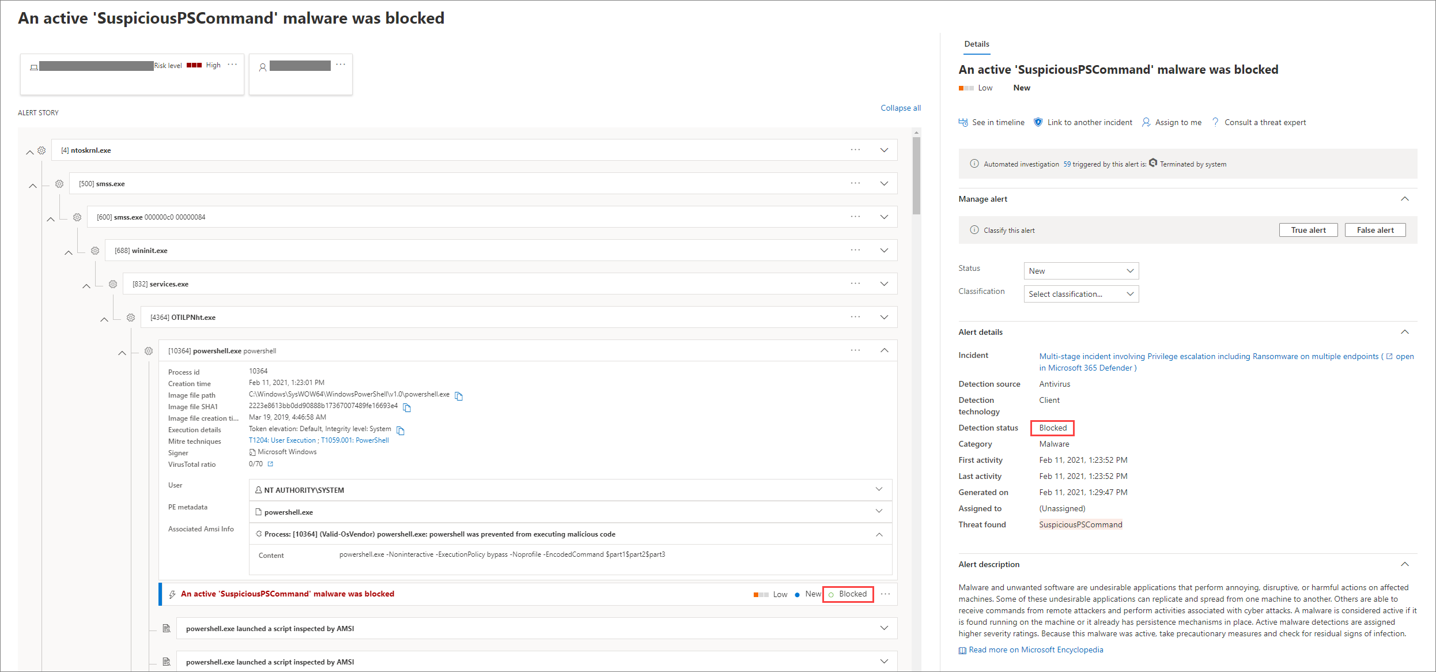Switch to the Details tab
The image size is (1436, 672).
coord(976,44)
